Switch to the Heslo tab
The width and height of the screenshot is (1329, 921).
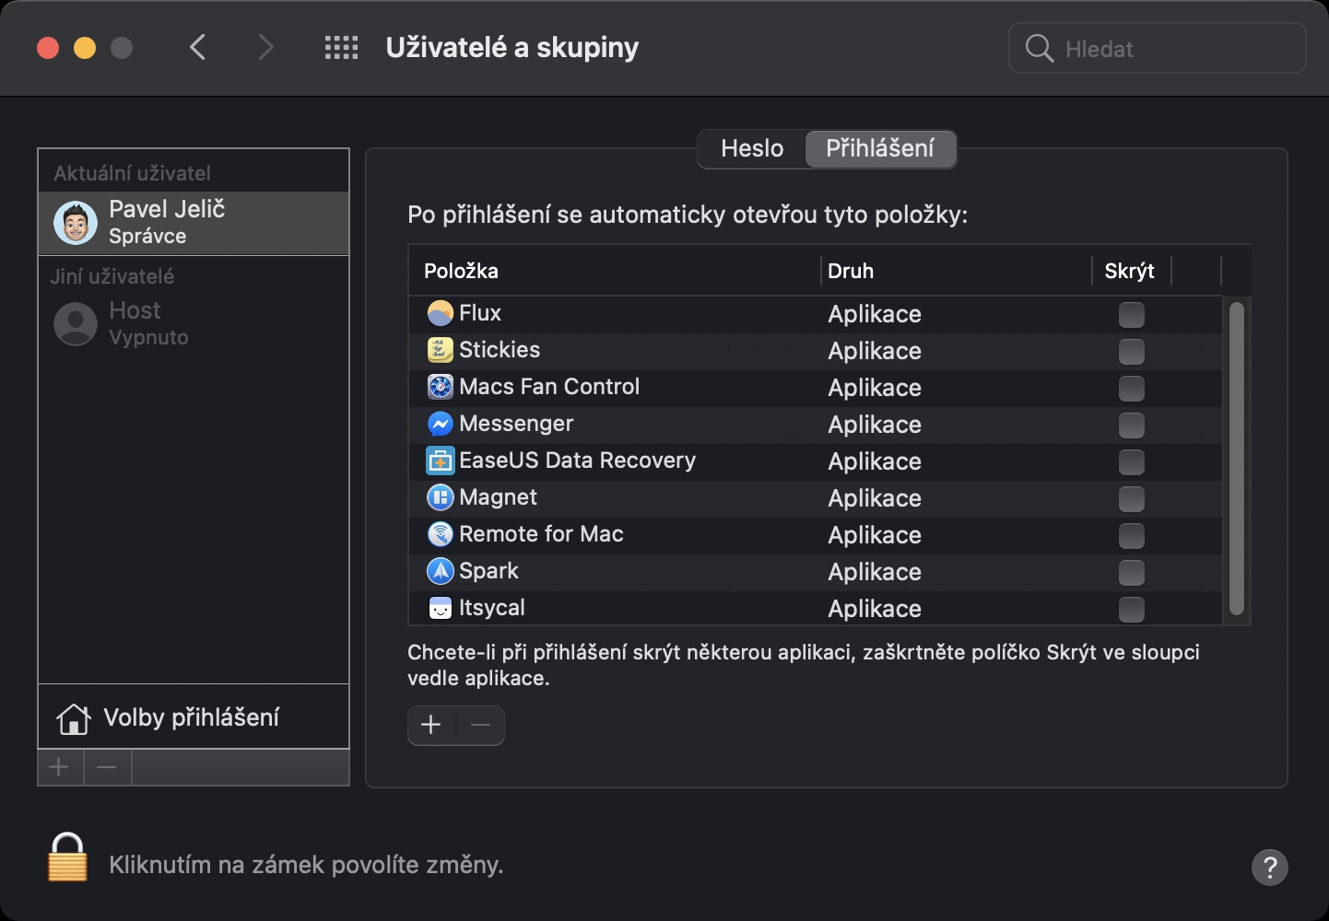coord(752,148)
